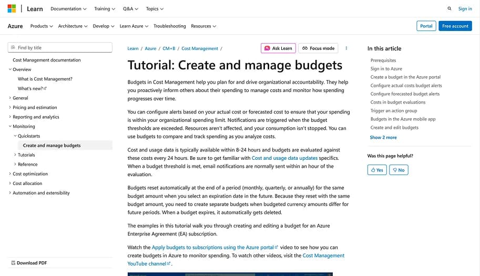Image resolution: width=480 pixels, height=276 pixels.
Task: Go to Troubleshooting in Azure nav
Action: [x=170, y=26]
